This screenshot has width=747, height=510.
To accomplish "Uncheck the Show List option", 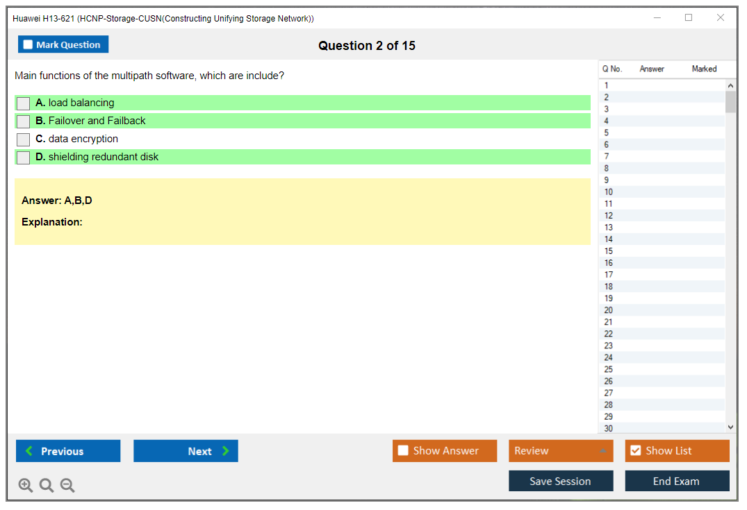I will tap(635, 451).
